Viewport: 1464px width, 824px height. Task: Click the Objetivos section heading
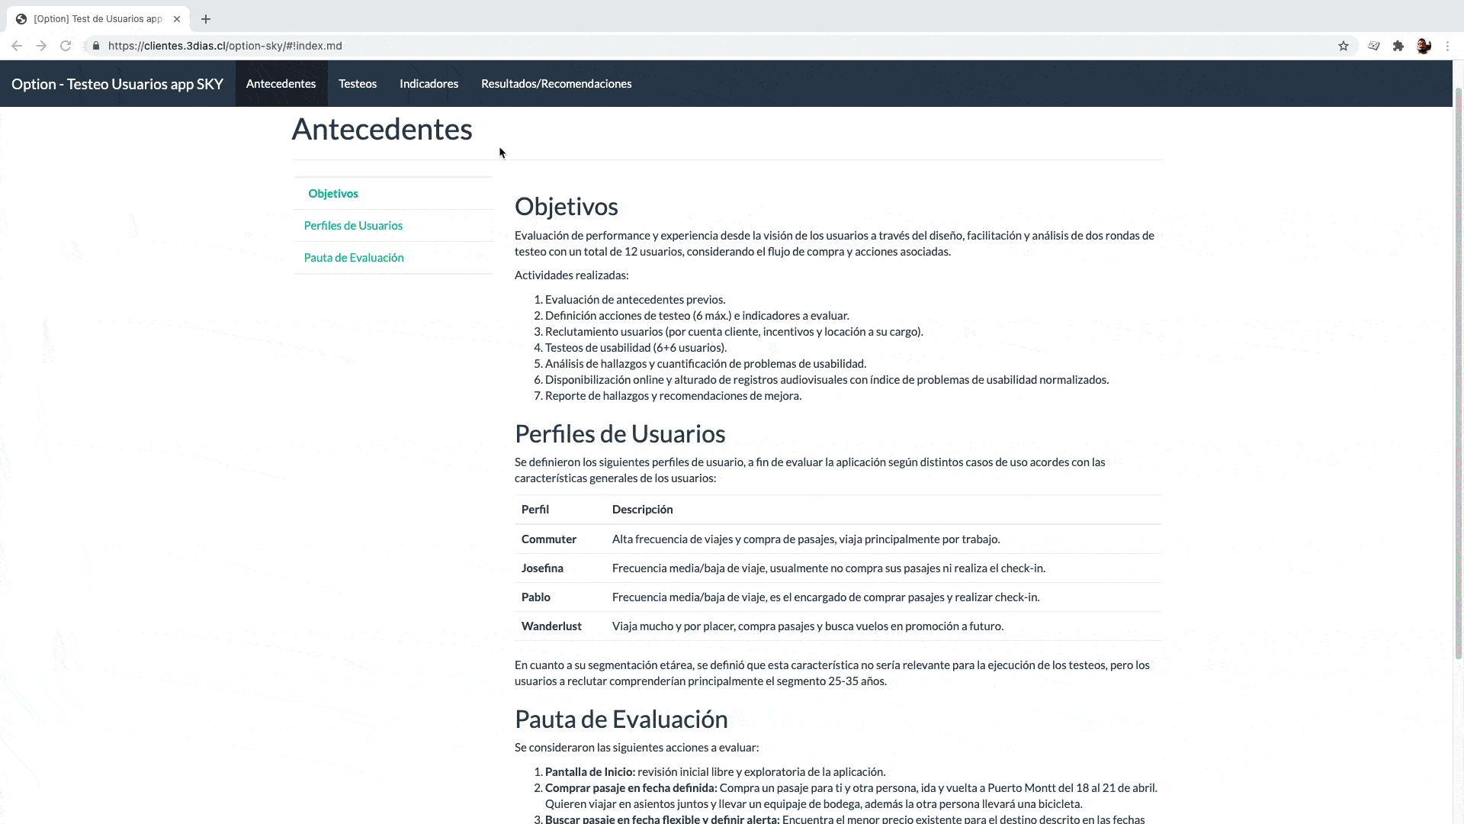click(567, 206)
